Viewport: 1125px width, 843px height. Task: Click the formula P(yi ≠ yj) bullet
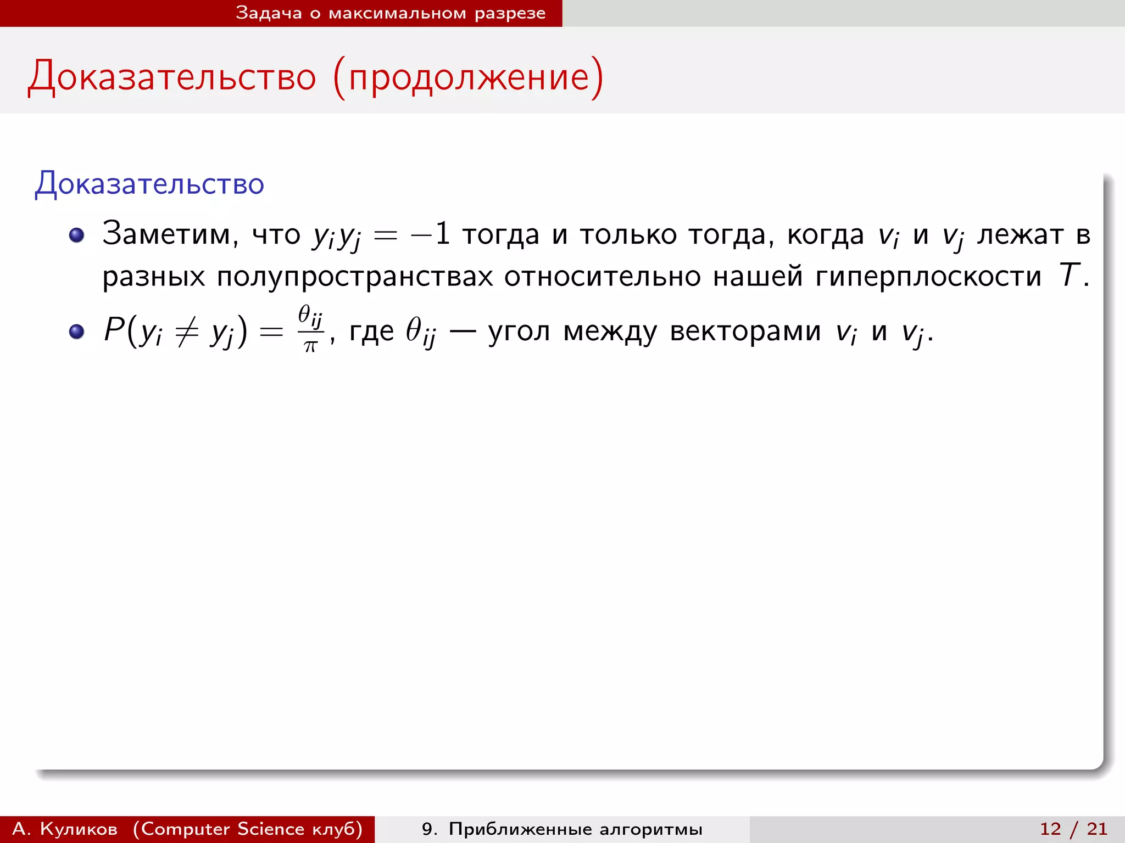point(519,331)
